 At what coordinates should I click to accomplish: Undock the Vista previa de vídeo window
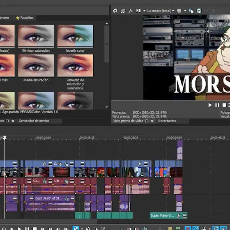(147, 121)
